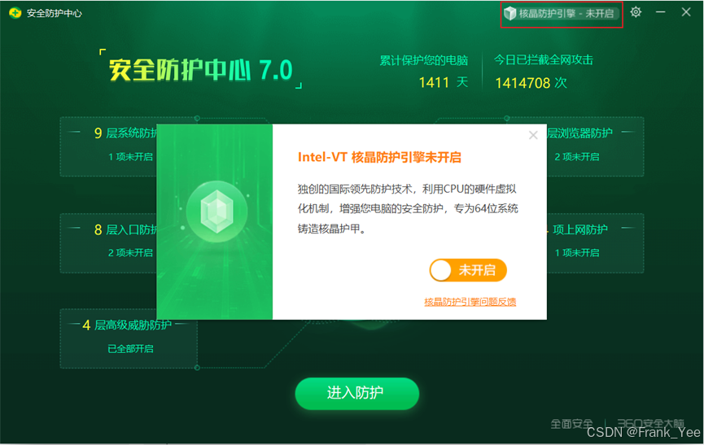The width and height of the screenshot is (704, 445).
Task: Minimize the 安全防护中心 window
Action: click(x=660, y=12)
